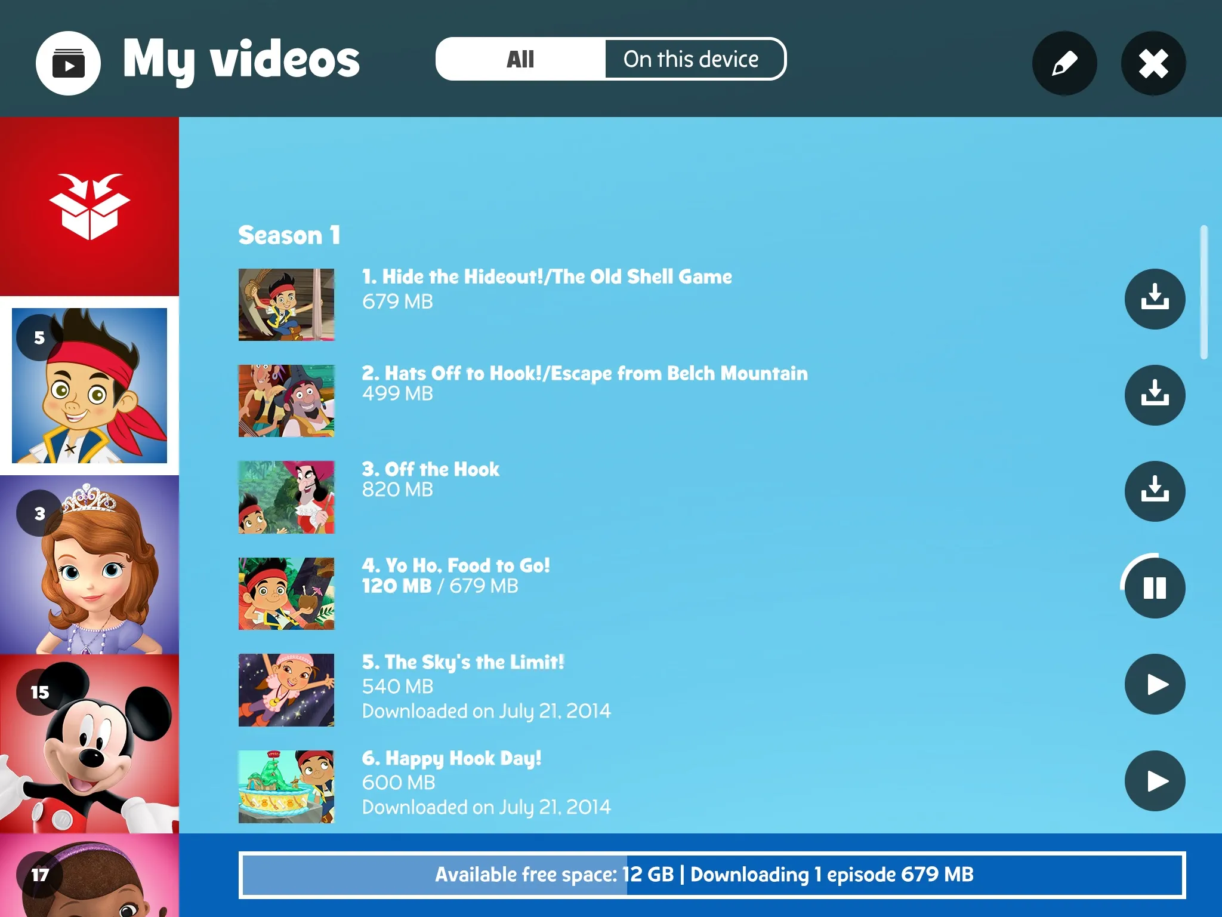Click 'Downloaded on July 21, 2014' under Happy Hook Day
Viewport: 1222px width, 917px height.
tap(486, 808)
